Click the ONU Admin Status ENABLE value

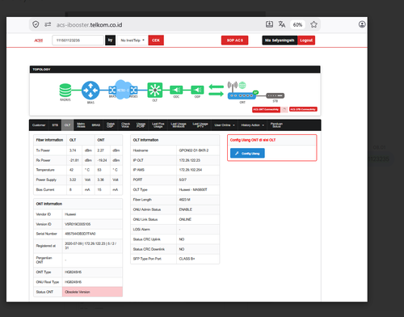pos(185,209)
